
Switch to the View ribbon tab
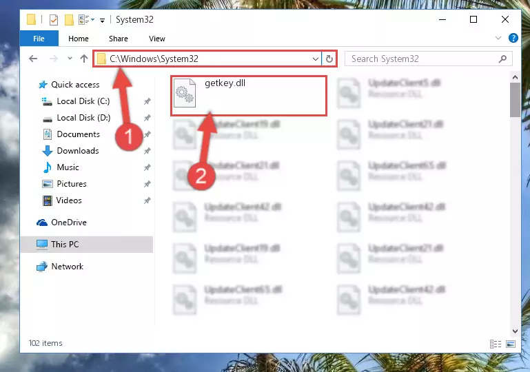157,39
